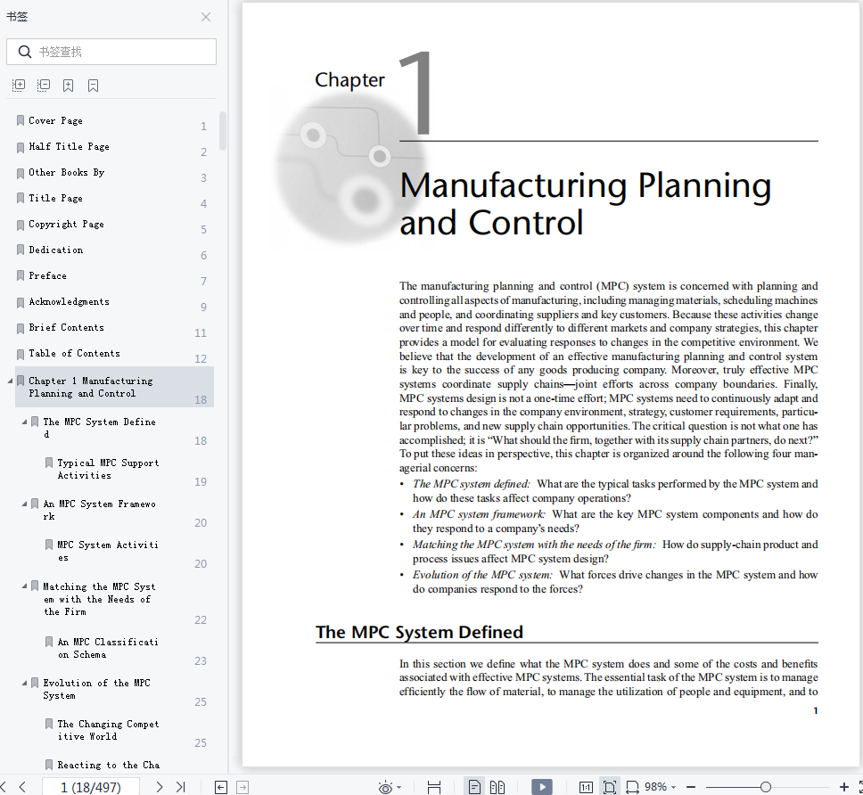Click the bookmark search field
This screenshot has width=863, height=795.
coord(111,52)
